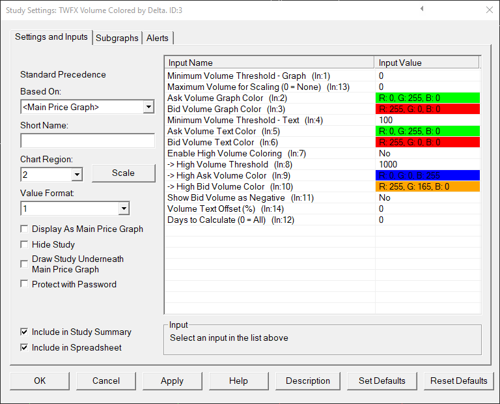The width and height of the screenshot is (500, 404).
Task: Click the blue High Ask Volume Color swatch
Action: 428,175
